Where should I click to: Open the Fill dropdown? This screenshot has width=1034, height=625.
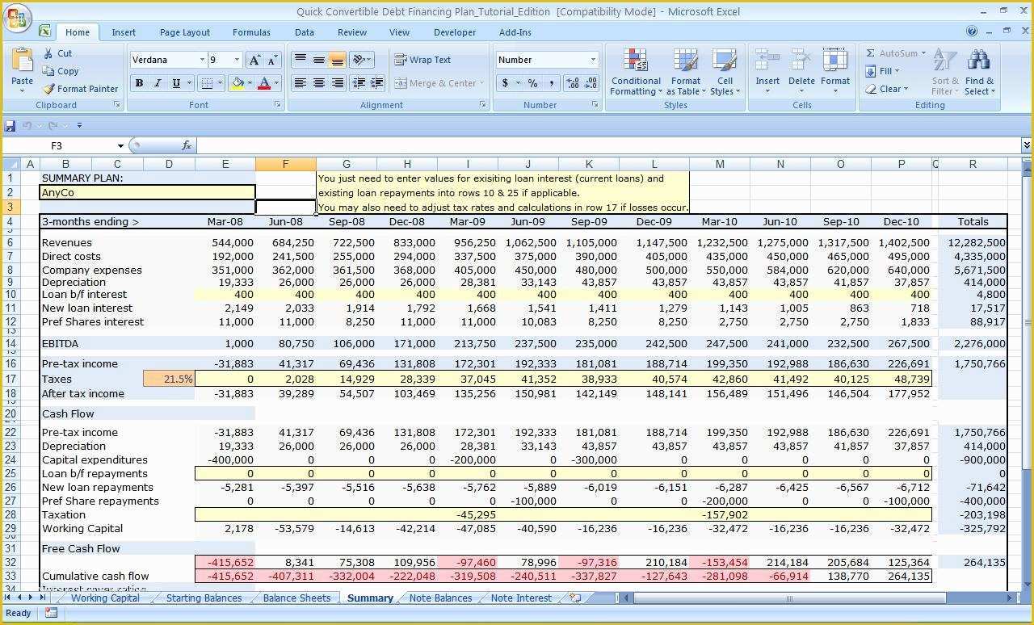pos(882,71)
